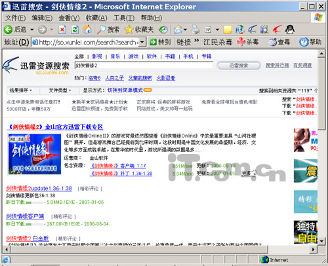Click the Back arrow icon
This screenshot has width=328, height=266.
(8, 29)
